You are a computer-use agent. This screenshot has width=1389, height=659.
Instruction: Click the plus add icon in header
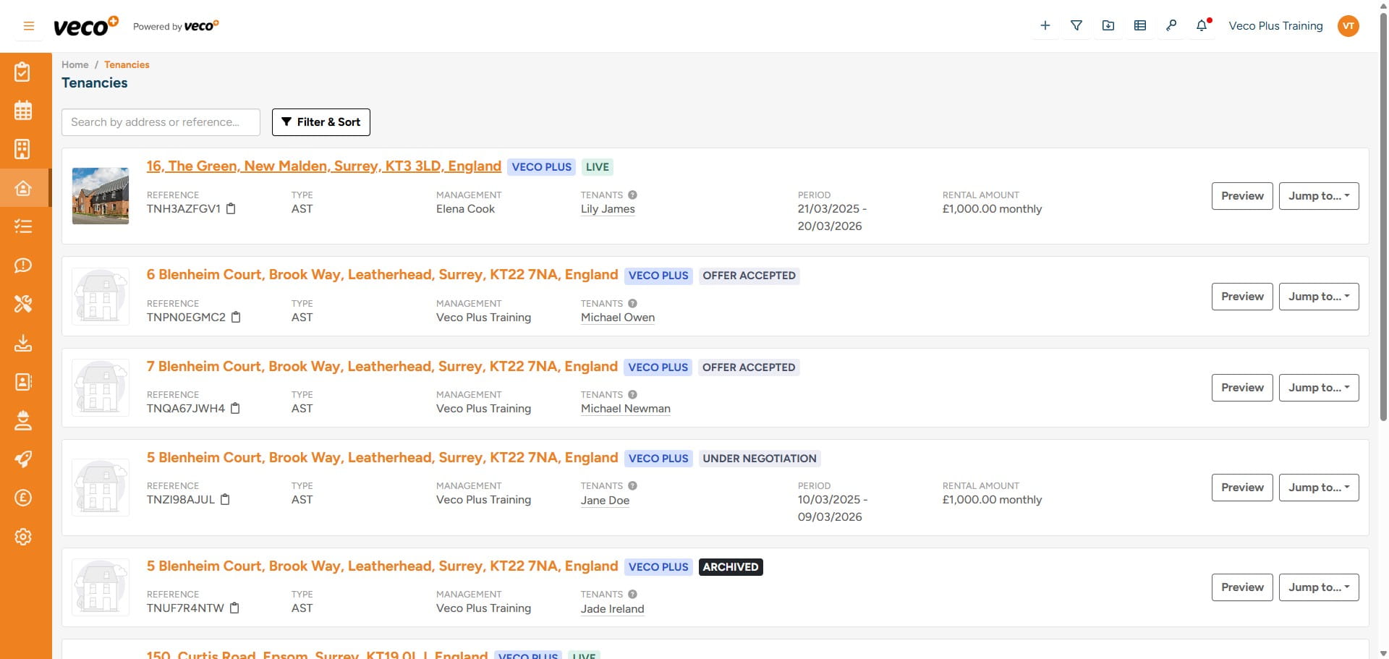(x=1045, y=26)
